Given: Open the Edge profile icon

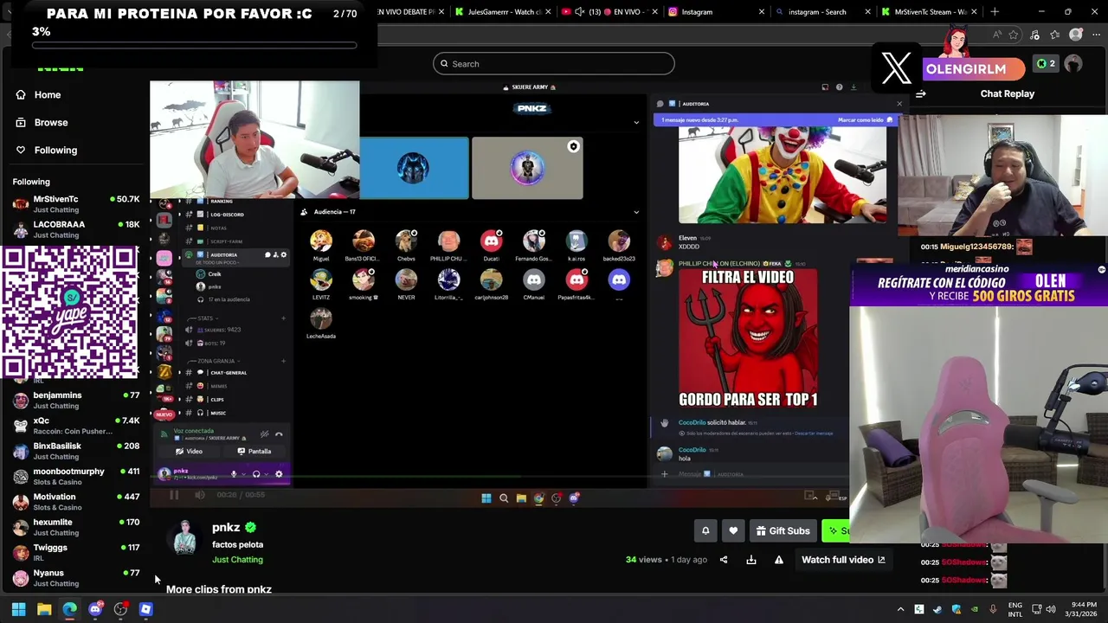Looking at the screenshot, I should point(1076,35).
